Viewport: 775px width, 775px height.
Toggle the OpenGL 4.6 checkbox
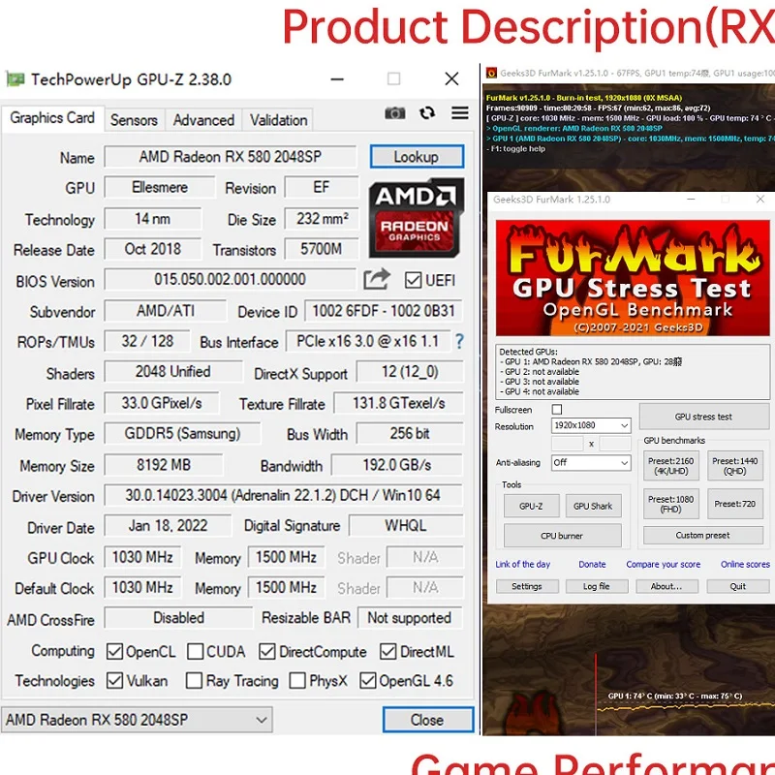click(x=368, y=681)
